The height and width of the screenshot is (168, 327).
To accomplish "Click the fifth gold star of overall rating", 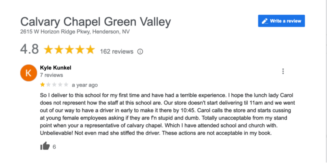I will coord(90,50).
